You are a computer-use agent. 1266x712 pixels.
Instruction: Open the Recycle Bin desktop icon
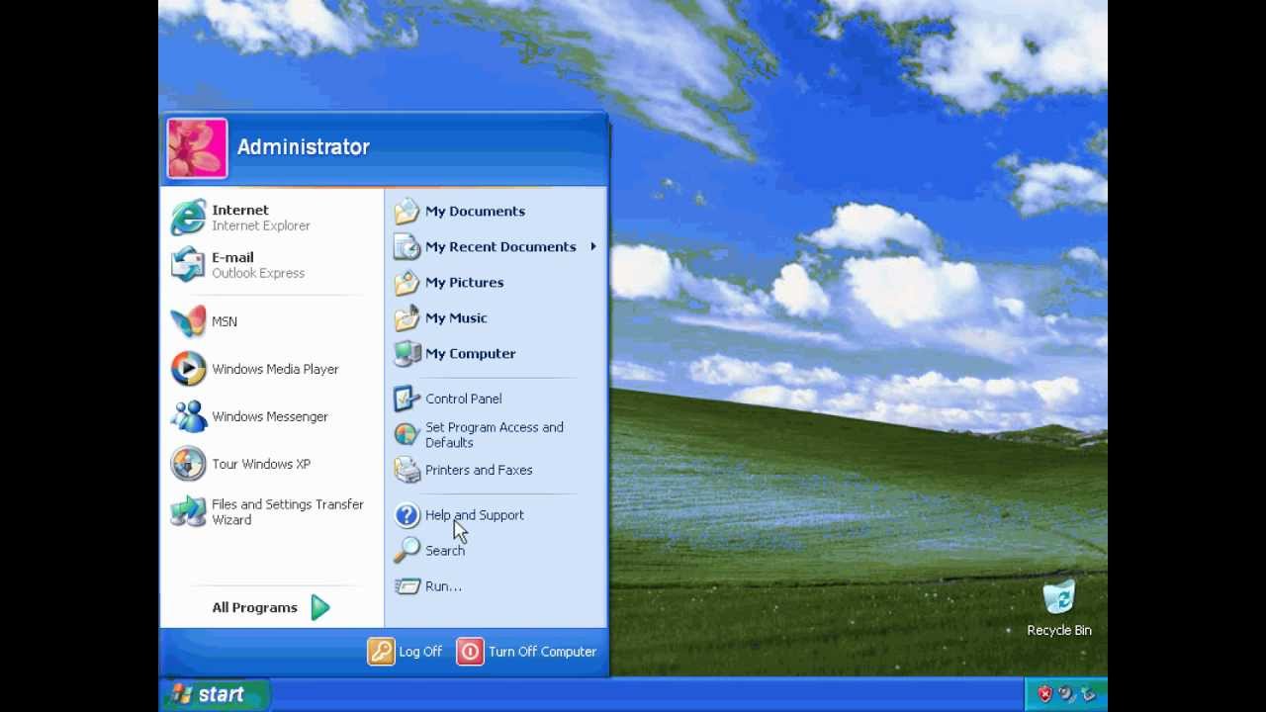1058,598
